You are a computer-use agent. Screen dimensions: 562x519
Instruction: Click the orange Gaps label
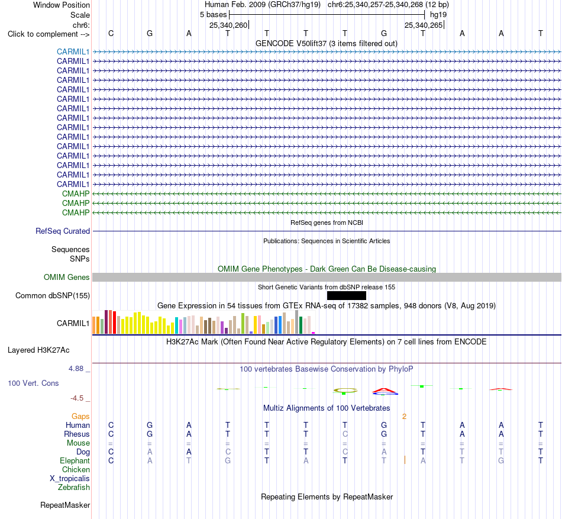point(80,416)
